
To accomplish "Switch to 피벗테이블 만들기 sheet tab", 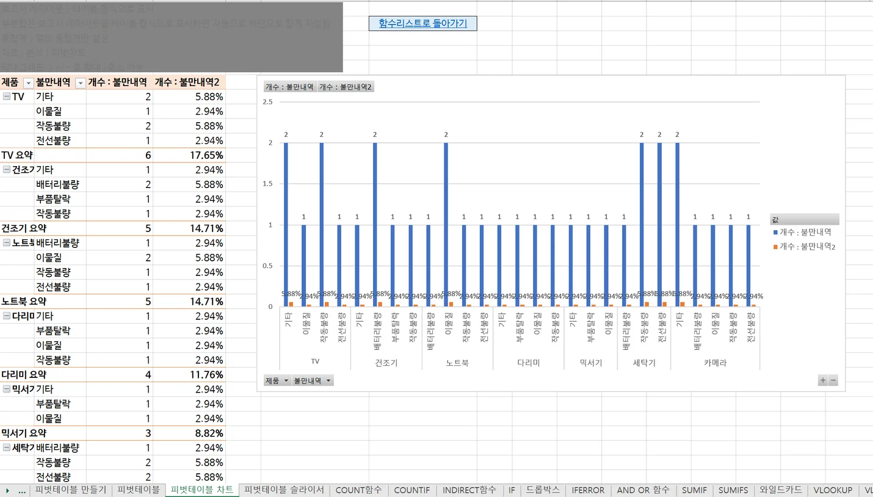I will pos(71,490).
